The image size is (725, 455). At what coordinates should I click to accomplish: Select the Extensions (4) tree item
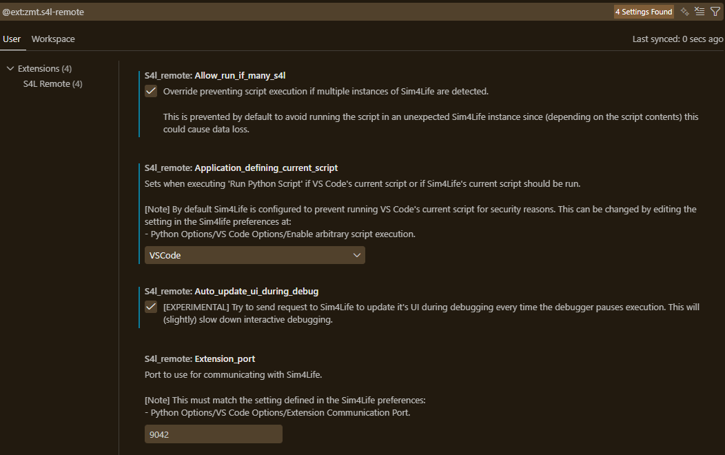click(45, 68)
